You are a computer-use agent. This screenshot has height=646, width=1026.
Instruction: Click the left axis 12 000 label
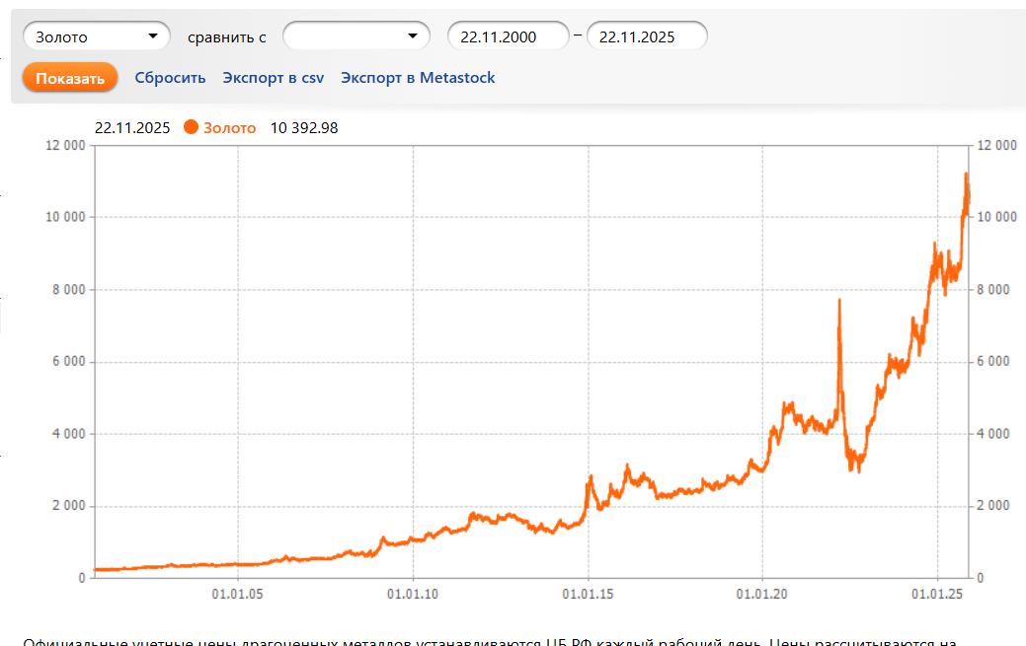pos(65,146)
